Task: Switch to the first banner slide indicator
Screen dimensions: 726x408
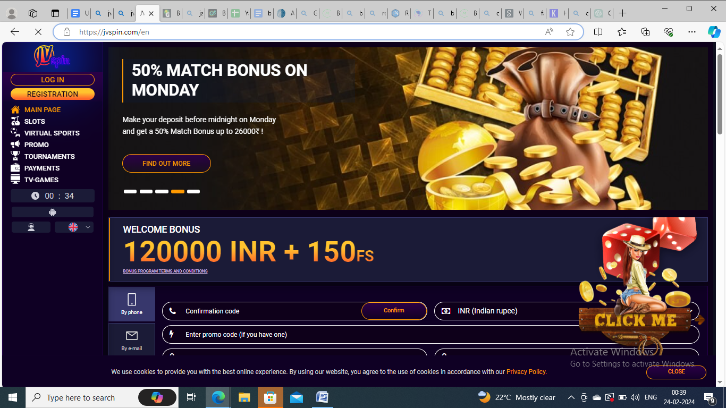Action: click(x=130, y=191)
